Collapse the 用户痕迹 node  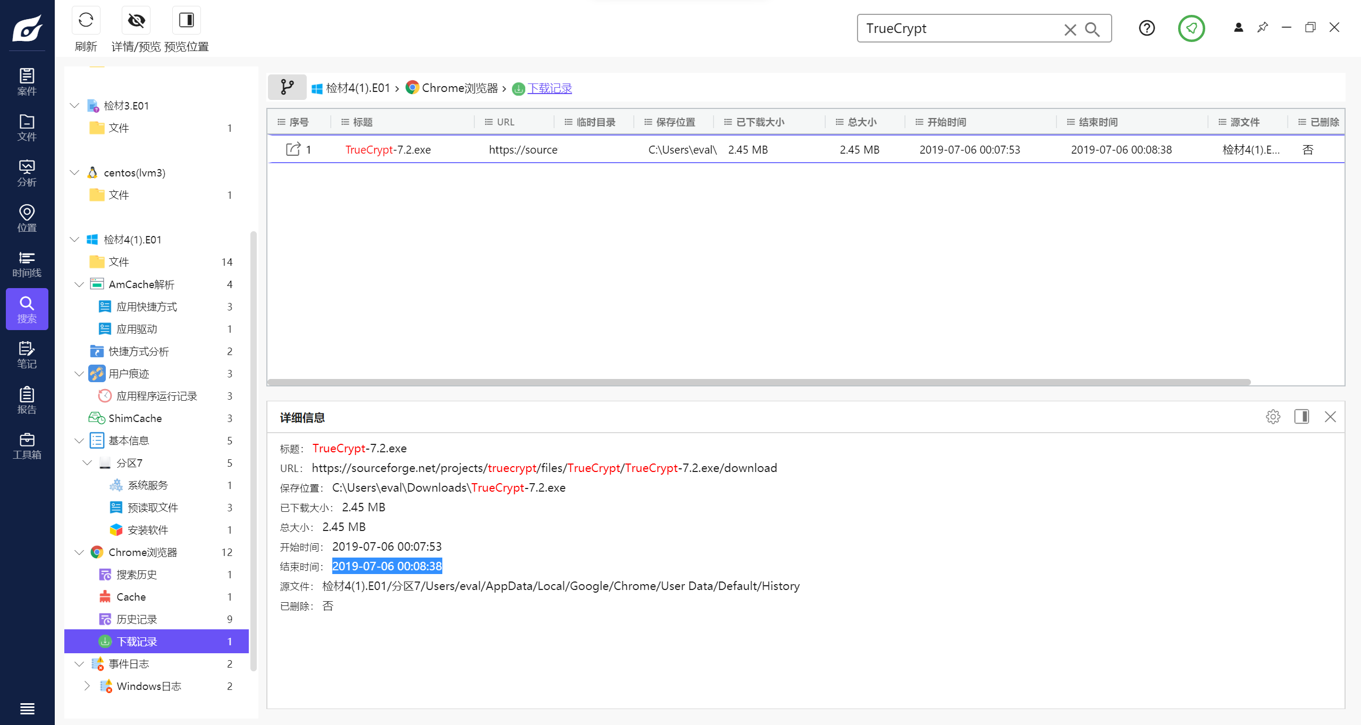(79, 373)
